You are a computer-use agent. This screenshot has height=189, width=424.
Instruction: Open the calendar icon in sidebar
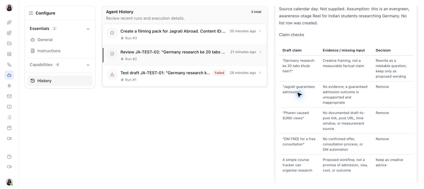tap(9, 128)
